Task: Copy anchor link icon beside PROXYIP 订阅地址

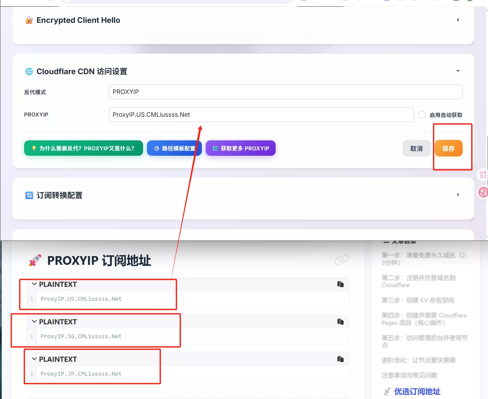Action: click(341, 260)
